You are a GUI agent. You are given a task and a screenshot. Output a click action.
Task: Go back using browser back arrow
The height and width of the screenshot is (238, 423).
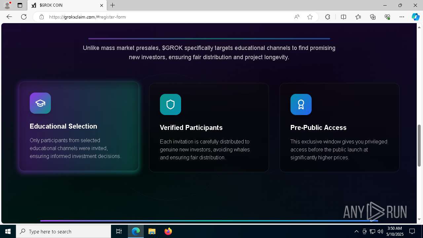[9, 17]
